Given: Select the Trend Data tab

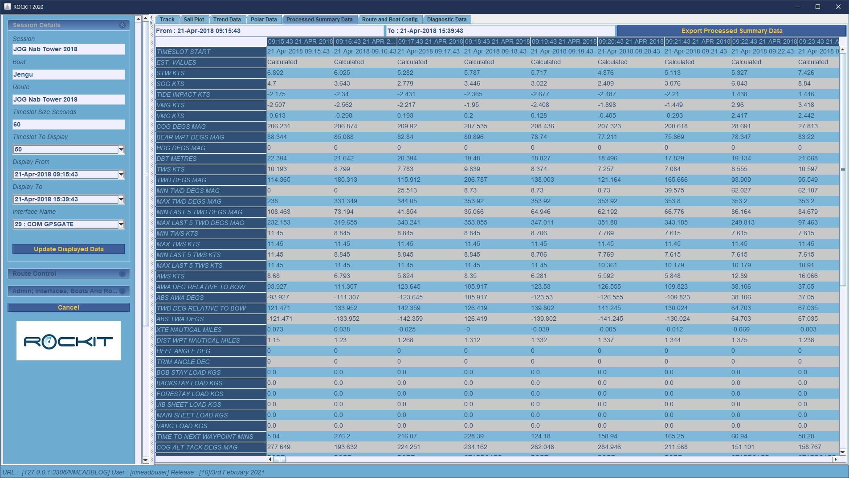Looking at the screenshot, I should (227, 20).
